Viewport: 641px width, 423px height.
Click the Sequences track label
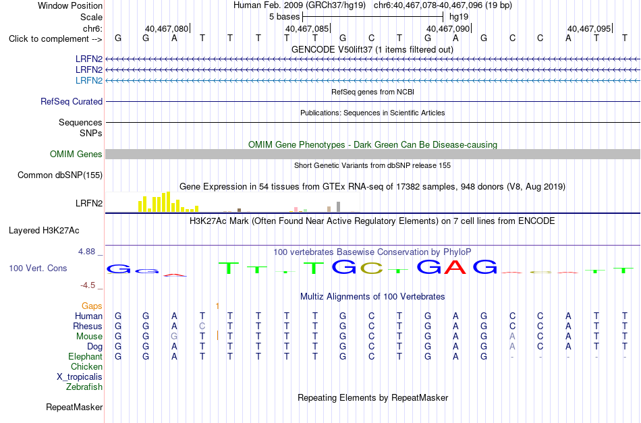point(80,122)
